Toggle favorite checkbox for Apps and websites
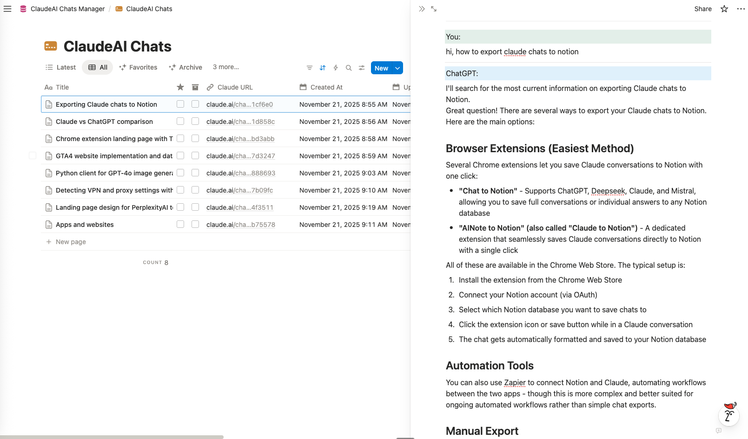748x439 pixels. (180, 225)
